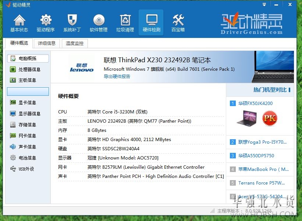Close the 驱动精灵 window

coord(290,4)
